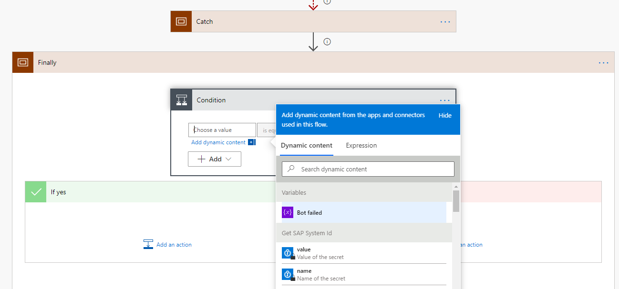
Task: Click Add an action in If yes branch
Action: [173, 244]
